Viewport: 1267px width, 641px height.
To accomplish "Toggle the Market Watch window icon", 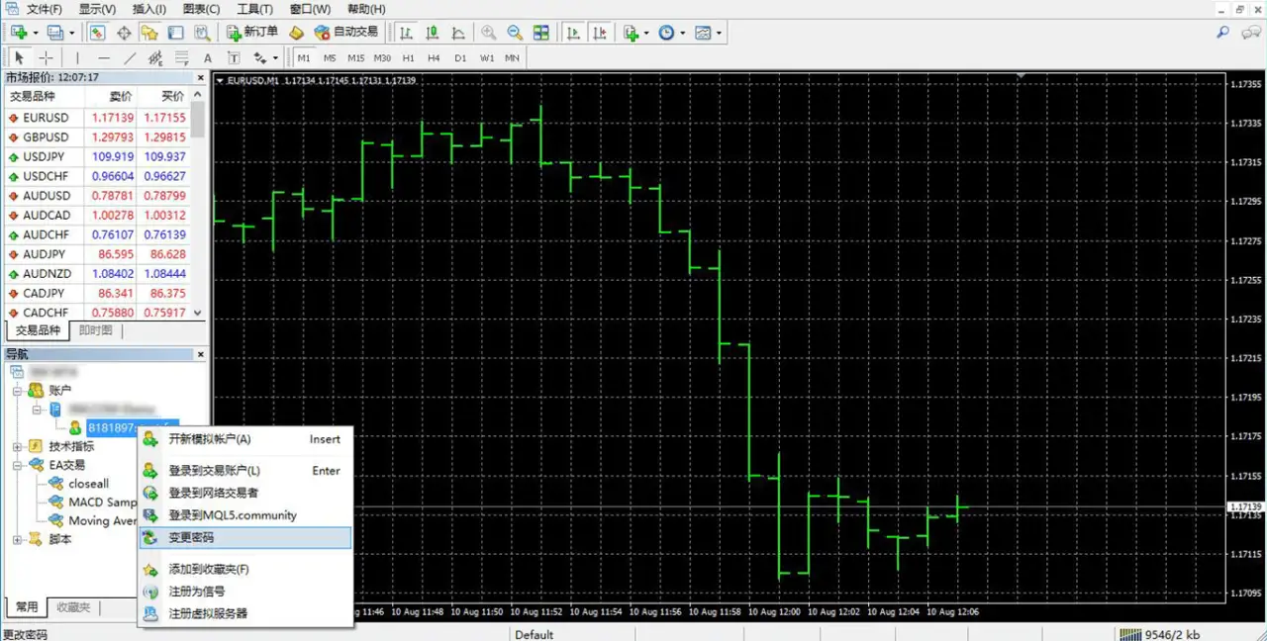I will point(98,33).
